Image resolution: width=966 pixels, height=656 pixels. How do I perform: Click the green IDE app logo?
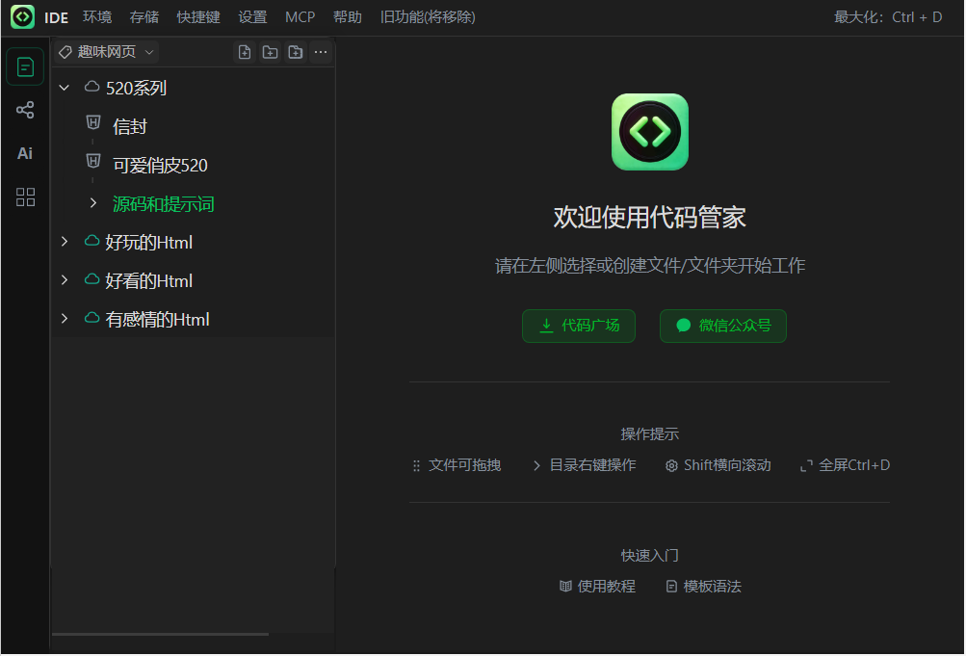pos(23,16)
